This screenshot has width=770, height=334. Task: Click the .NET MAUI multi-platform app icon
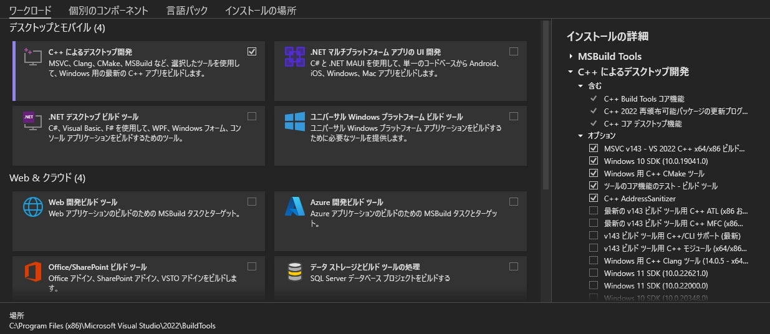(294, 57)
